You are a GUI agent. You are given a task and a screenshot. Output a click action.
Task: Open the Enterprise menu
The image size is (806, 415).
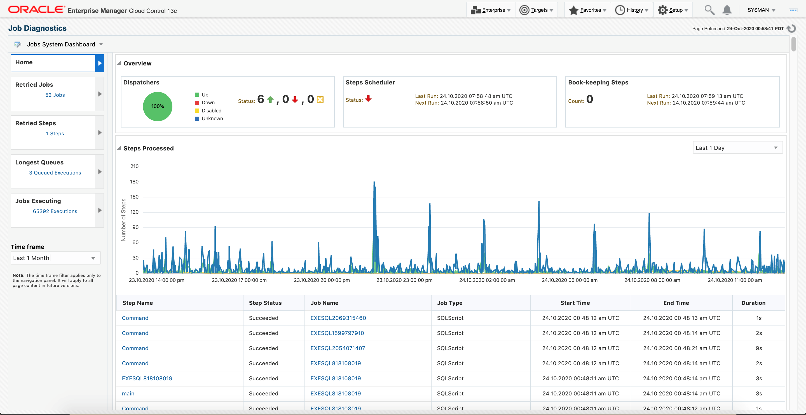pos(491,10)
